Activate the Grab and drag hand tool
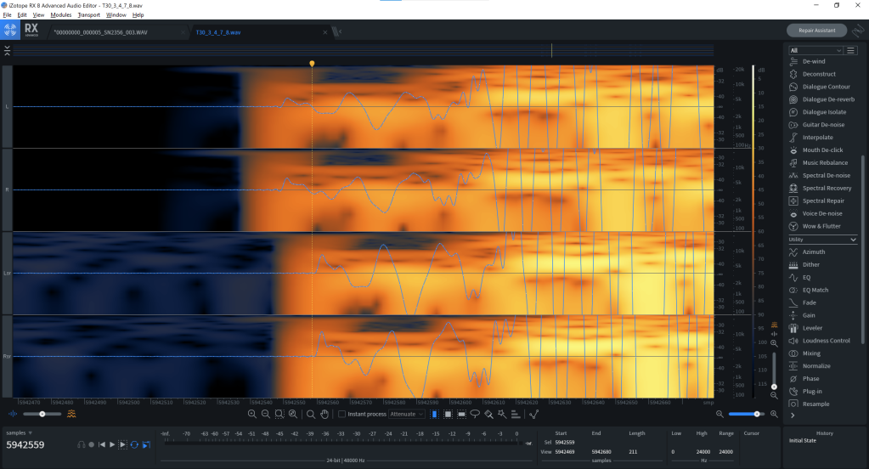This screenshot has height=469, width=869. (x=324, y=414)
